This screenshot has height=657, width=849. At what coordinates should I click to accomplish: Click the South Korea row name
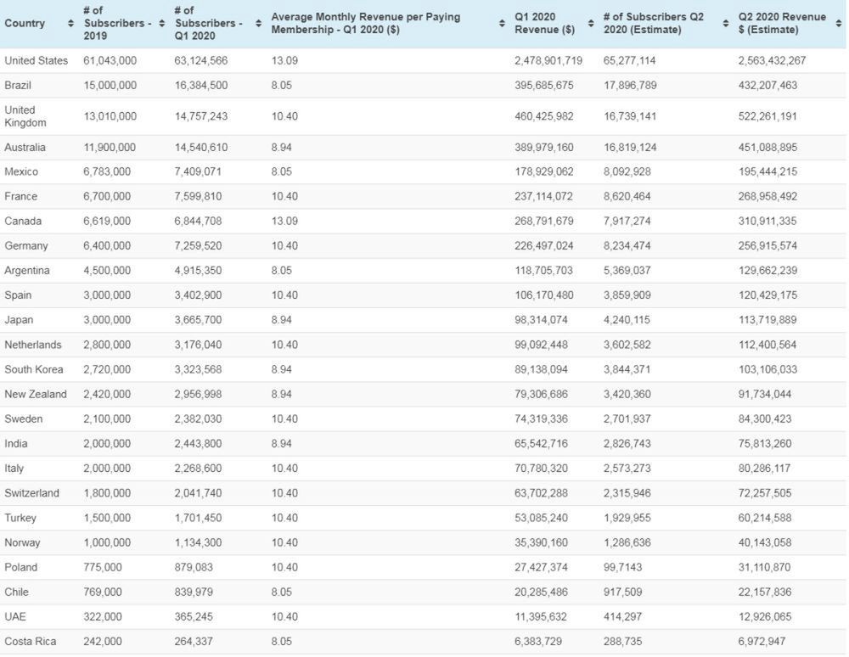(34, 369)
